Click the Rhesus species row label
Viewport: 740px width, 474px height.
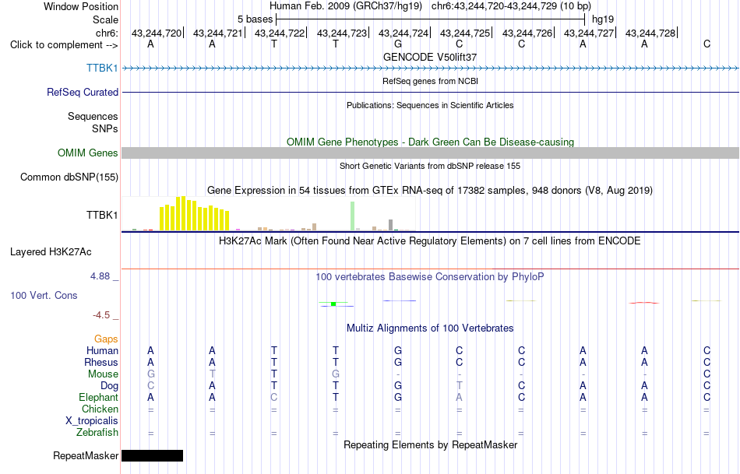click(x=101, y=362)
